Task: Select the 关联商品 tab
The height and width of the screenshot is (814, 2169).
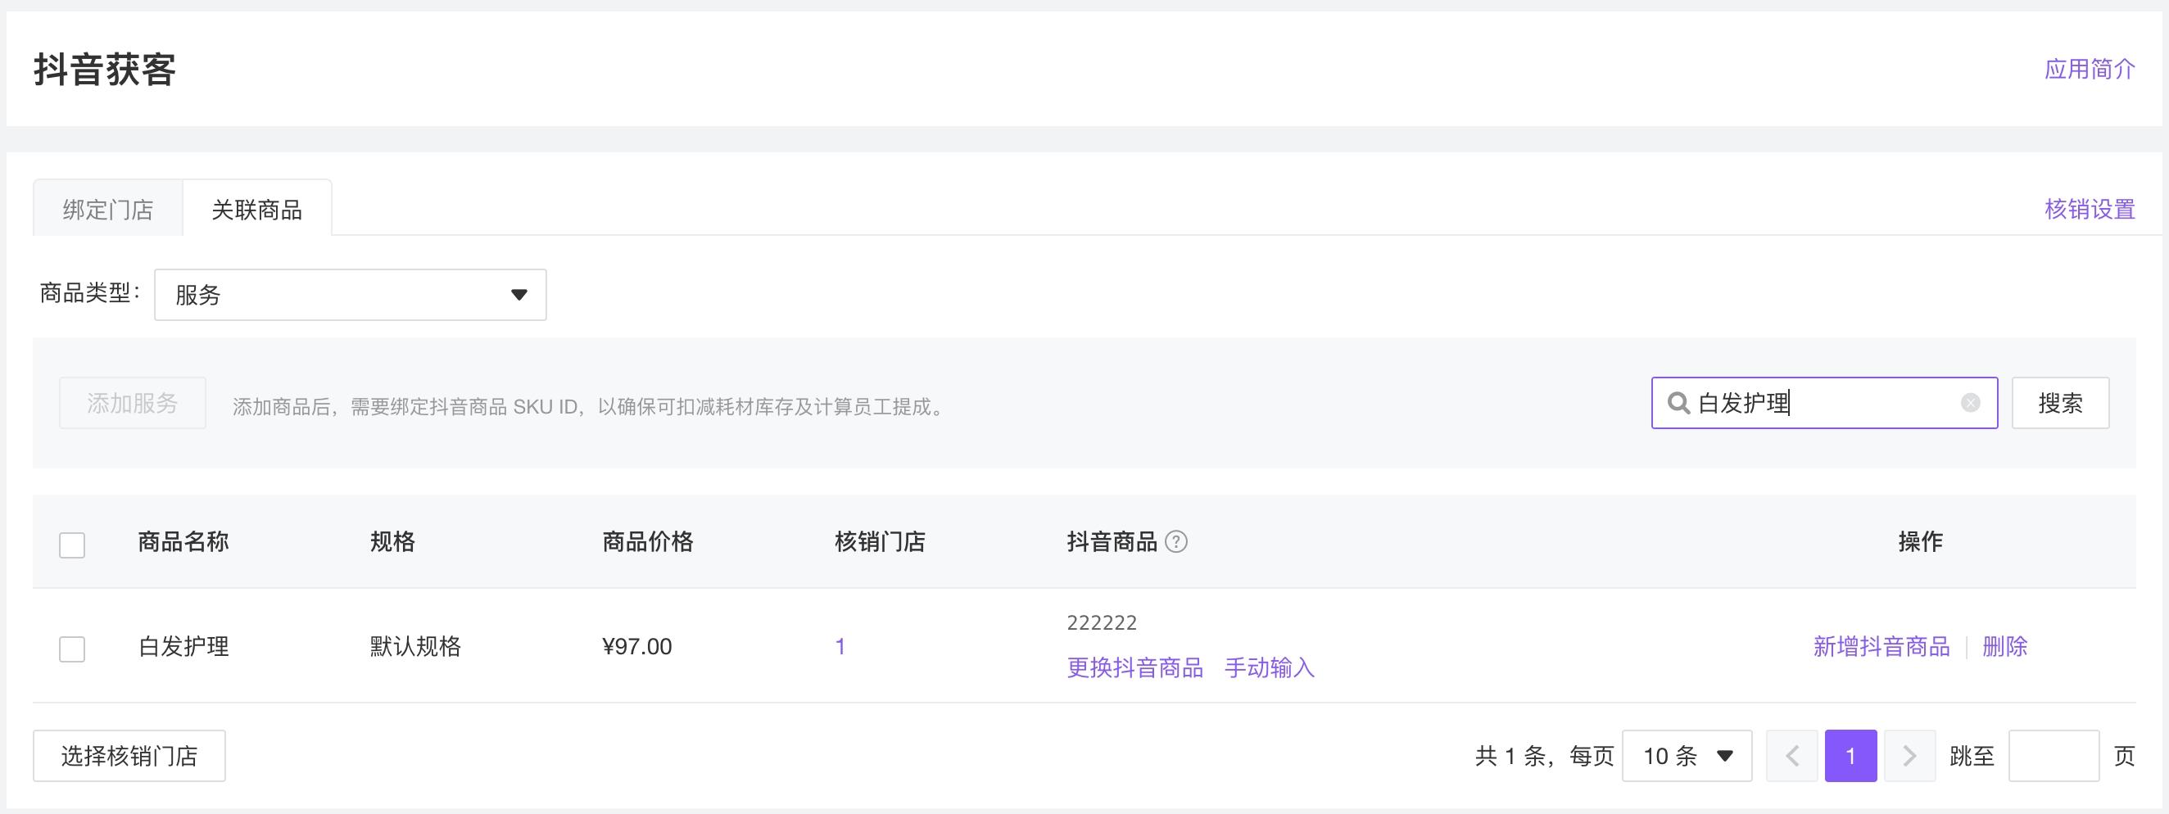Action: pyautogui.click(x=257, y=209)
